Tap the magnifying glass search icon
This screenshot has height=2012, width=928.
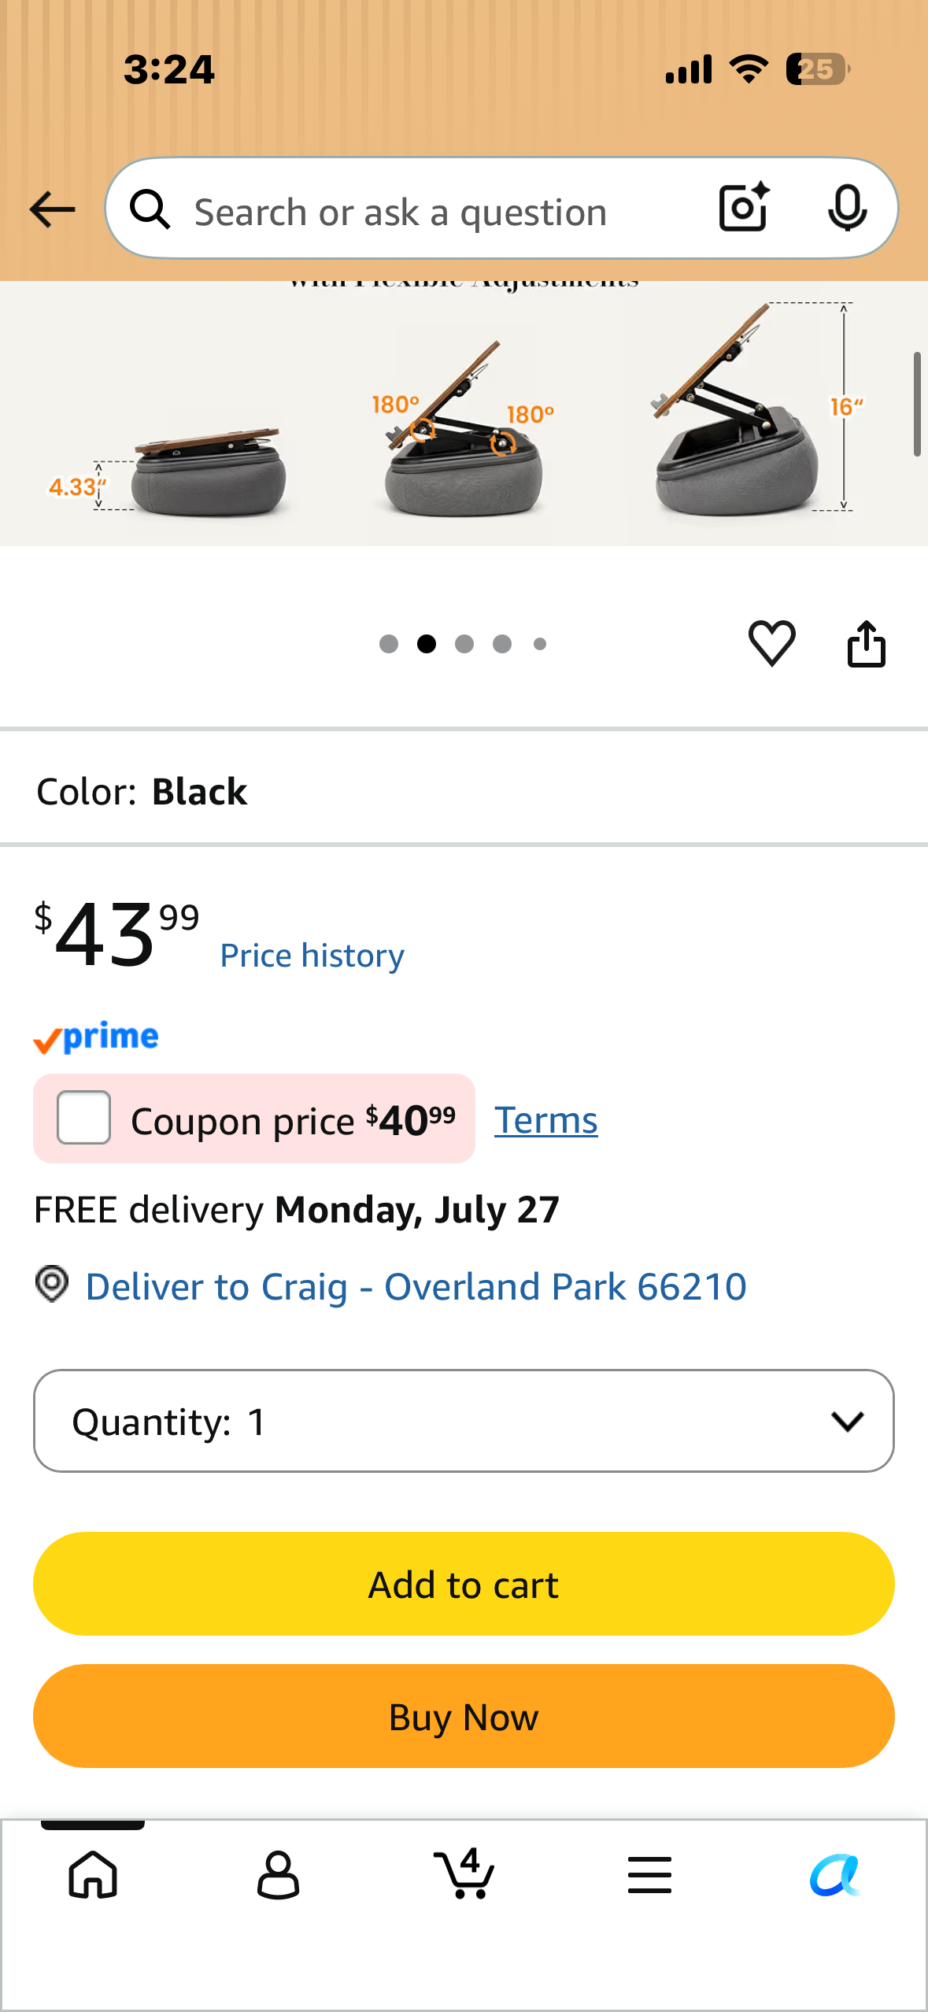150,209
